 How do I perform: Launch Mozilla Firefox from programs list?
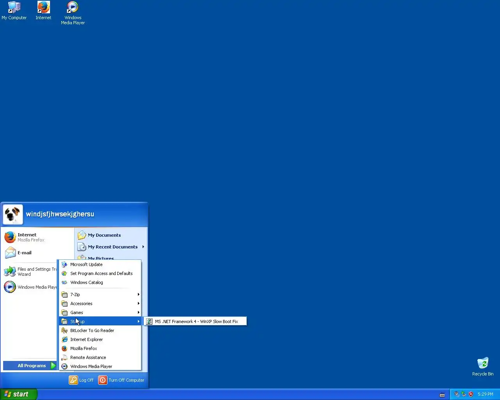pos(100,348)
